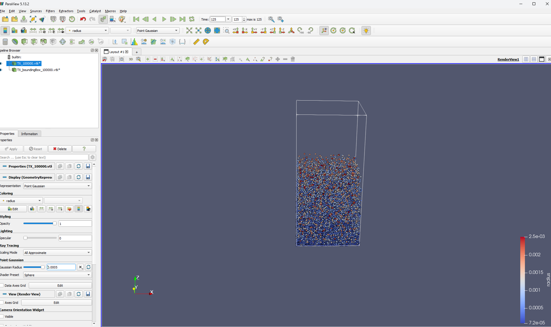Click the Coloring Edit button
The image size is (551, 327).
coord(13,209)
